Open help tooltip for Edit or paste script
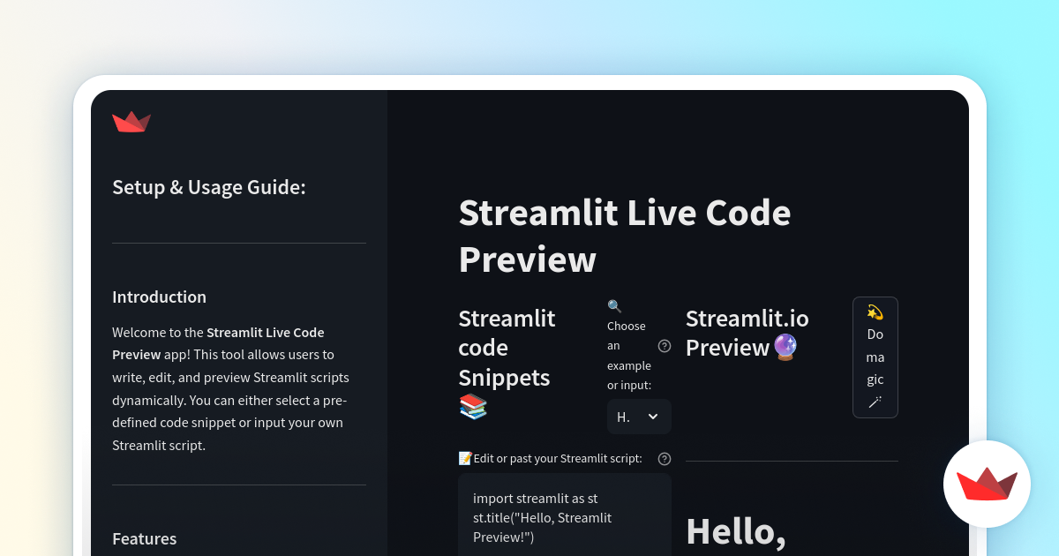The image size is (1059, 556). (665, 459)
